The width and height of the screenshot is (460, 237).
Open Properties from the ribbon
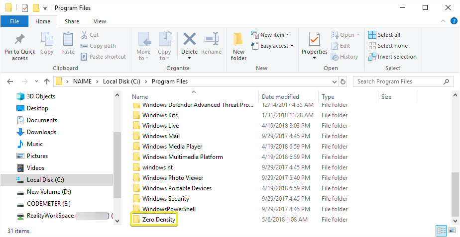point(314,45)
